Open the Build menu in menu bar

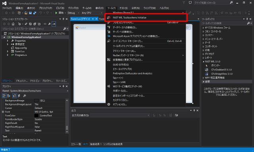click(60, 8)
